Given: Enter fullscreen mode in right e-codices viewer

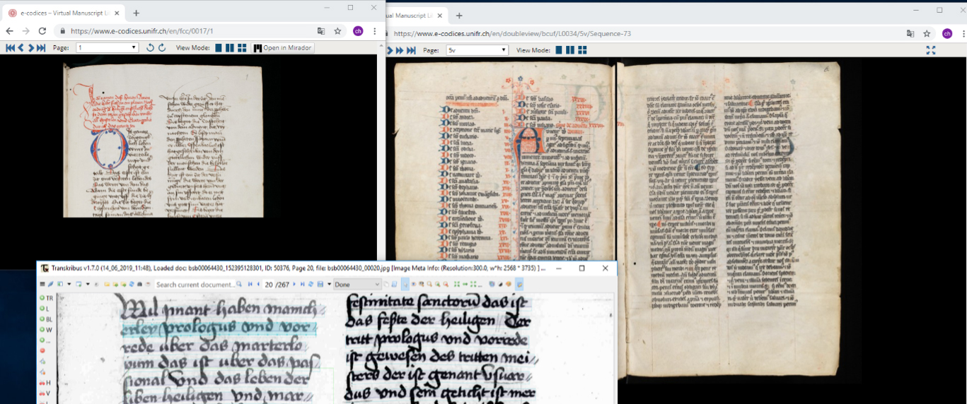Looking at the screenshot, I should (931, 50).
